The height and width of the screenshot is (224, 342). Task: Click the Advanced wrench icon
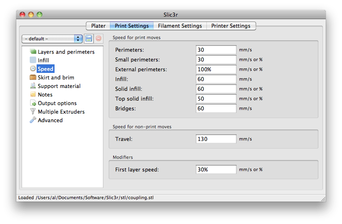33,120
